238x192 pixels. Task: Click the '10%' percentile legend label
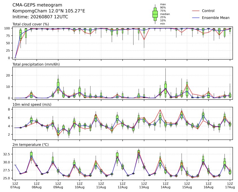(163, 20)
